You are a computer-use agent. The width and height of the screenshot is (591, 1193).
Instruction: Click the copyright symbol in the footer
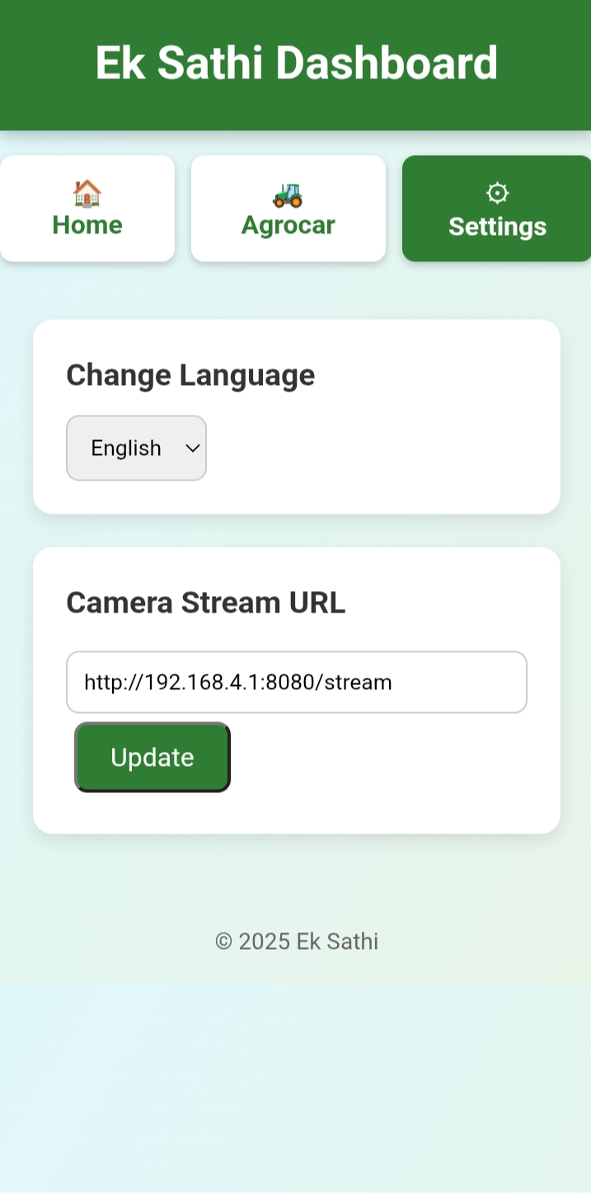click(223, 941)
